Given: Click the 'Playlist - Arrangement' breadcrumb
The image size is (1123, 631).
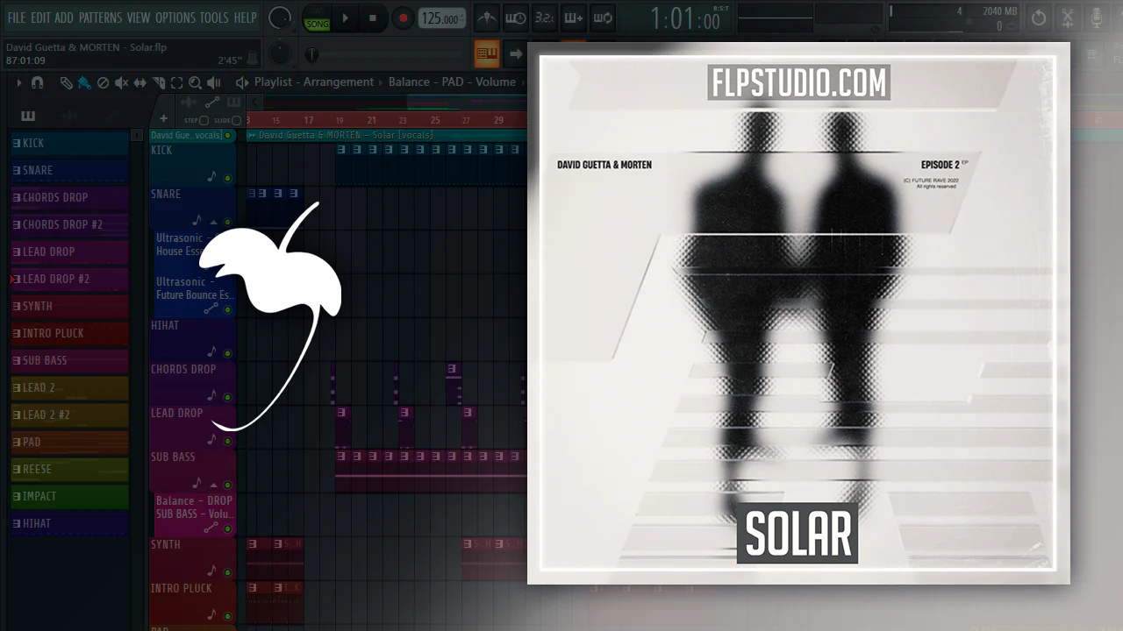Looking at the screenshot, I should coord(314,82).
